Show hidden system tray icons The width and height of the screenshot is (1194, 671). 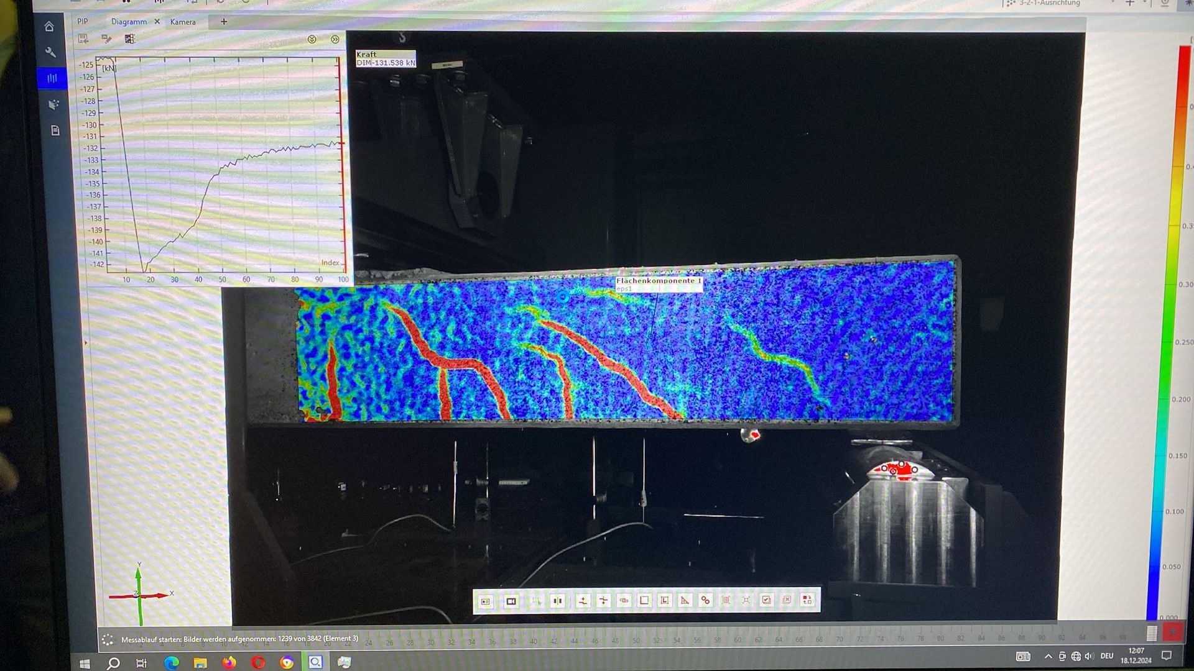tap(1048, 656)
